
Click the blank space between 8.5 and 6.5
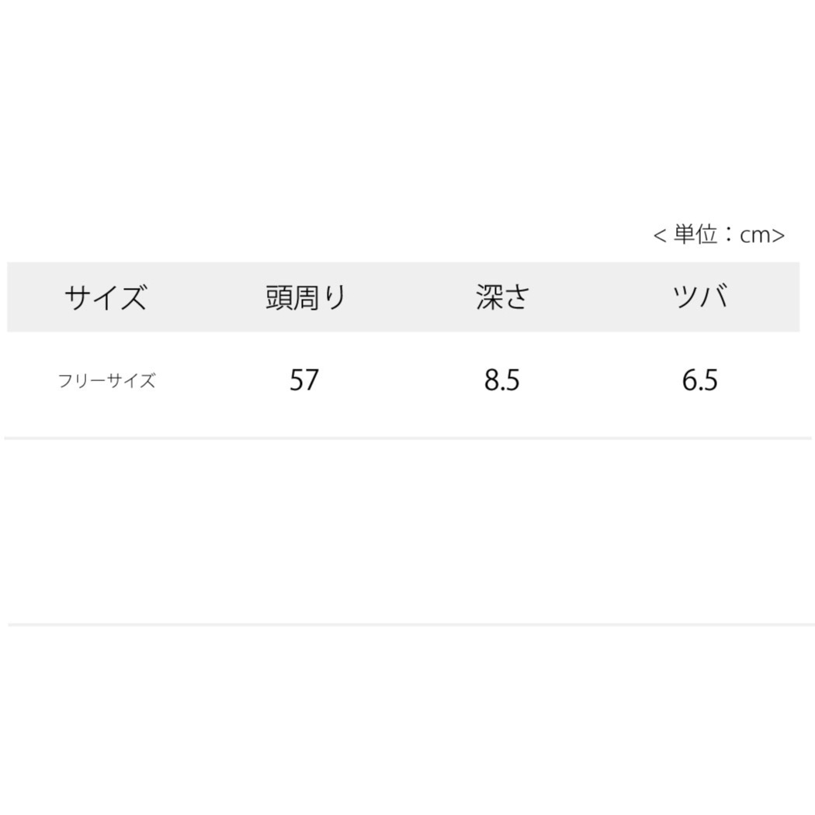(x=602, y=381)
